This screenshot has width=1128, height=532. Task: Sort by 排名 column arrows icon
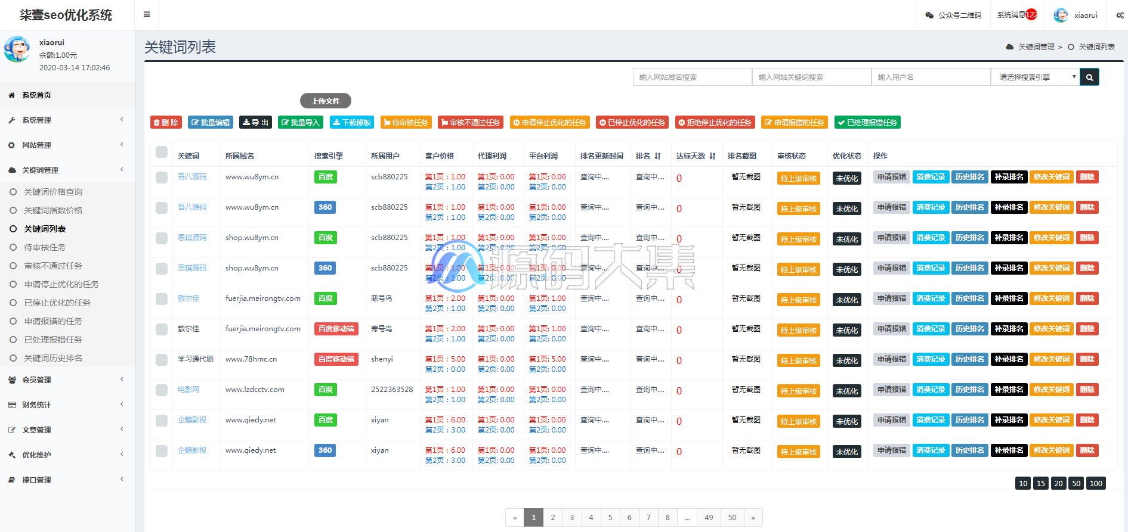click(x=657, y=156)
